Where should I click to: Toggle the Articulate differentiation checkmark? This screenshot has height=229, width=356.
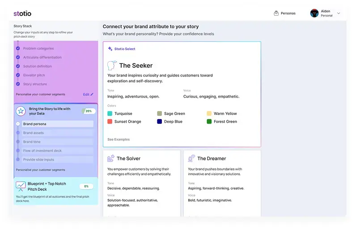[x=18, y=57]
